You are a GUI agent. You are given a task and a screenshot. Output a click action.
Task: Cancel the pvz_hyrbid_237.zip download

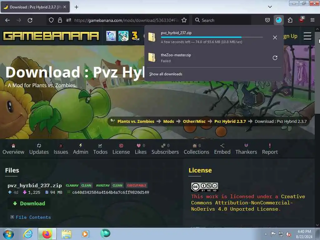(275, 37)
